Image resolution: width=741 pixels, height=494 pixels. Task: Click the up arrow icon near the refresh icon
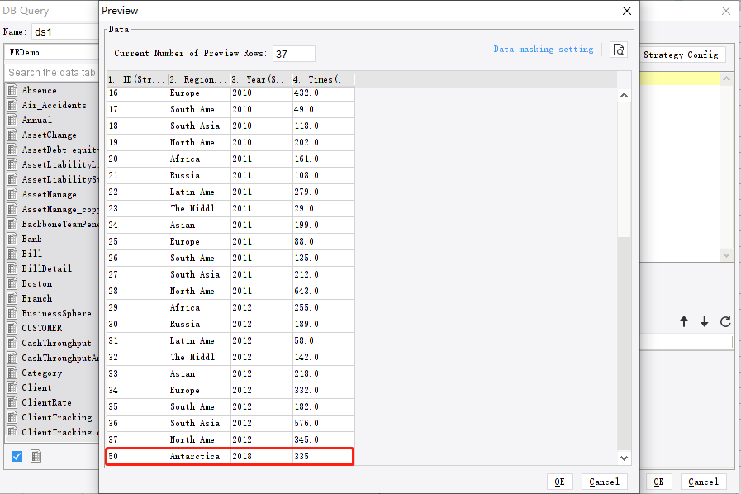click(x=684, y=323)
